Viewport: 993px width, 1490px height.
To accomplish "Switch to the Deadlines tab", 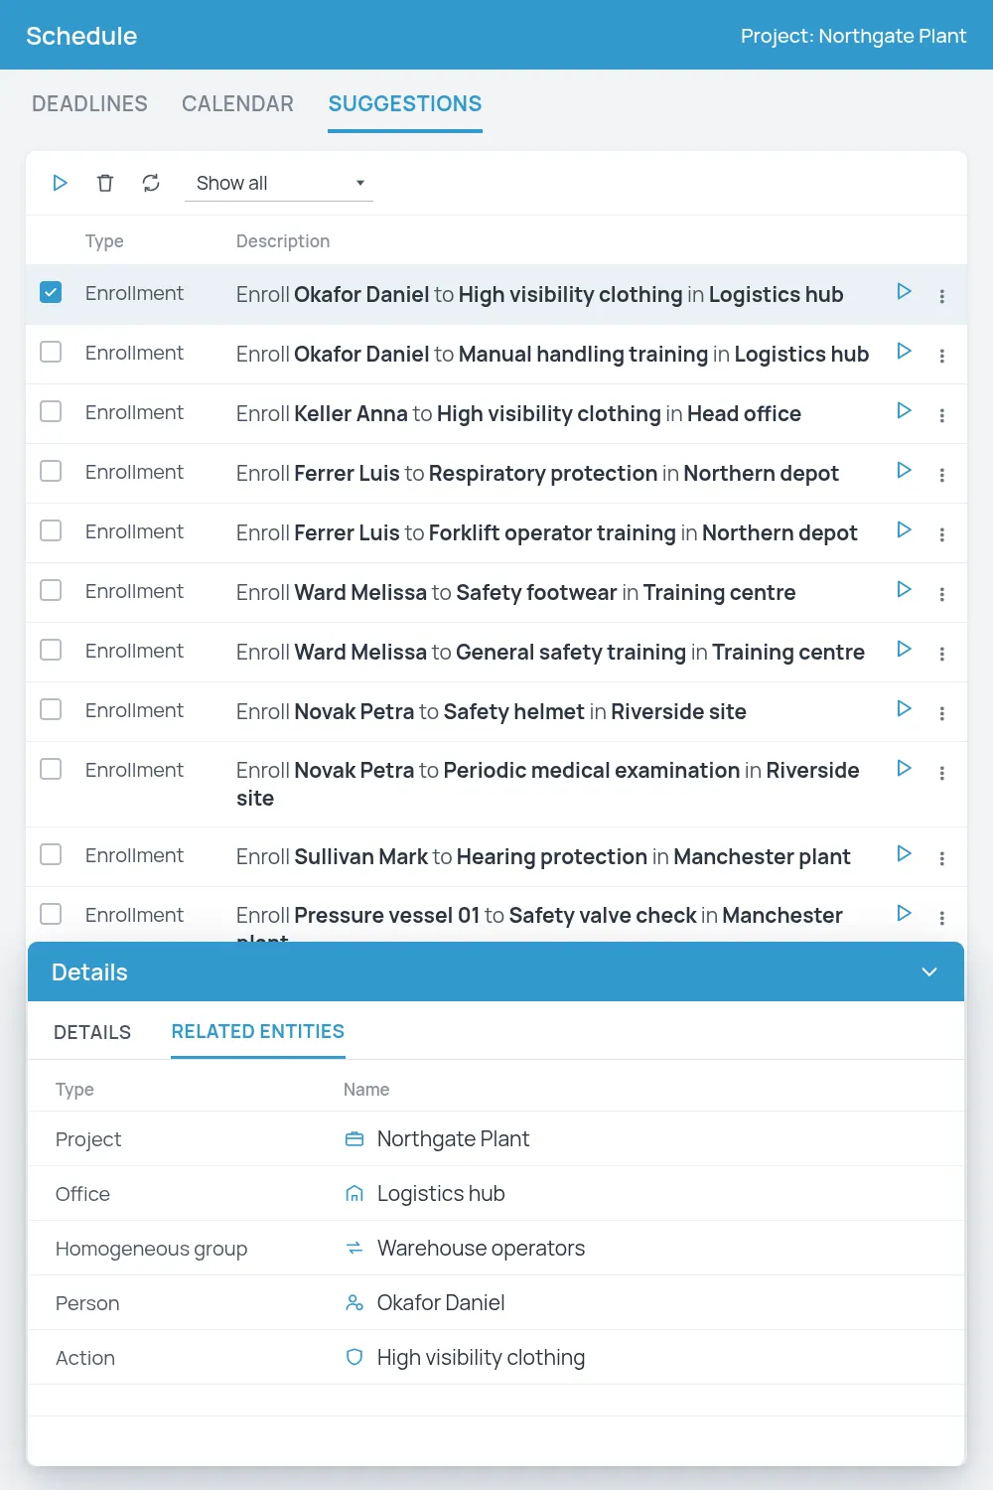I will 89,103.
